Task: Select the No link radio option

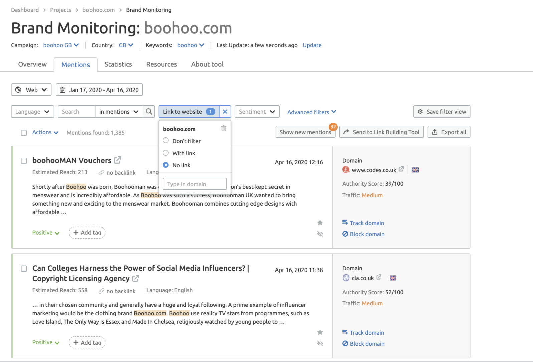Action: [x=166, y=165]
